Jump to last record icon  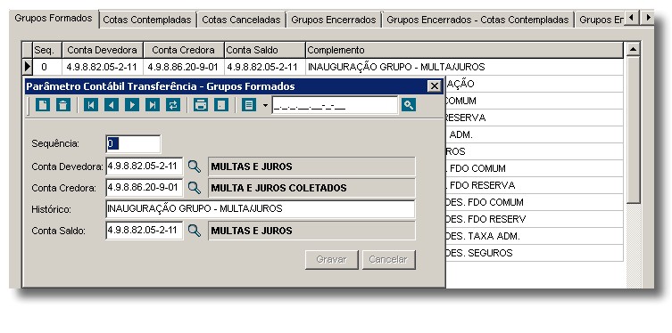tap(153, 105)
